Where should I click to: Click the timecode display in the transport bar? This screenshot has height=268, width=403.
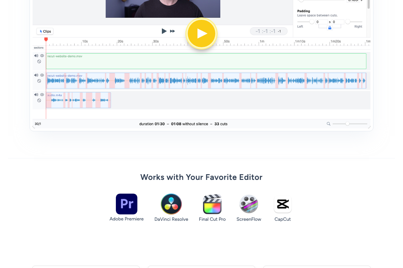(x=269, y=31)
